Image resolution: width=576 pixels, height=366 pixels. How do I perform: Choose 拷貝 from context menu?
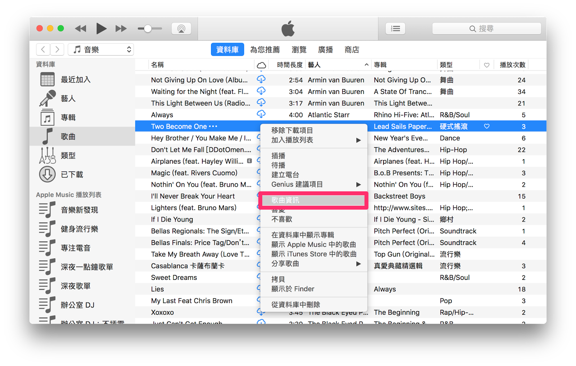[314, 279]
